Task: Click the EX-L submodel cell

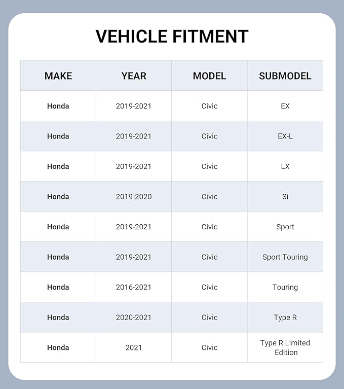Action: [x=285, y=136]
